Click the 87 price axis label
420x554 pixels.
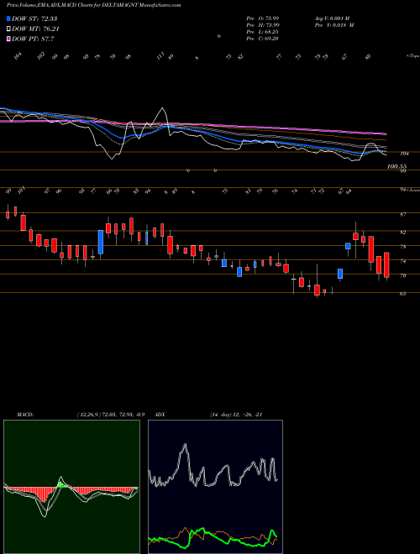[x=403, y=214]
